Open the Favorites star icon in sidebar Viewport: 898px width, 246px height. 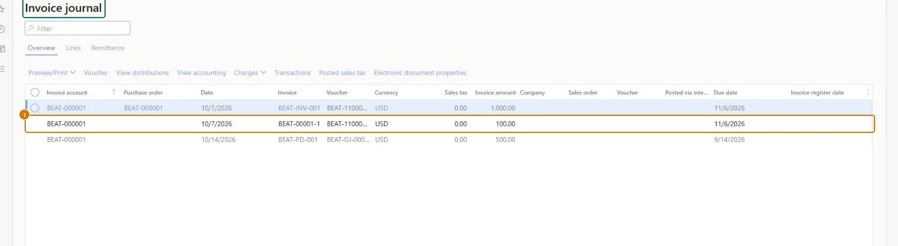(2, 9)
